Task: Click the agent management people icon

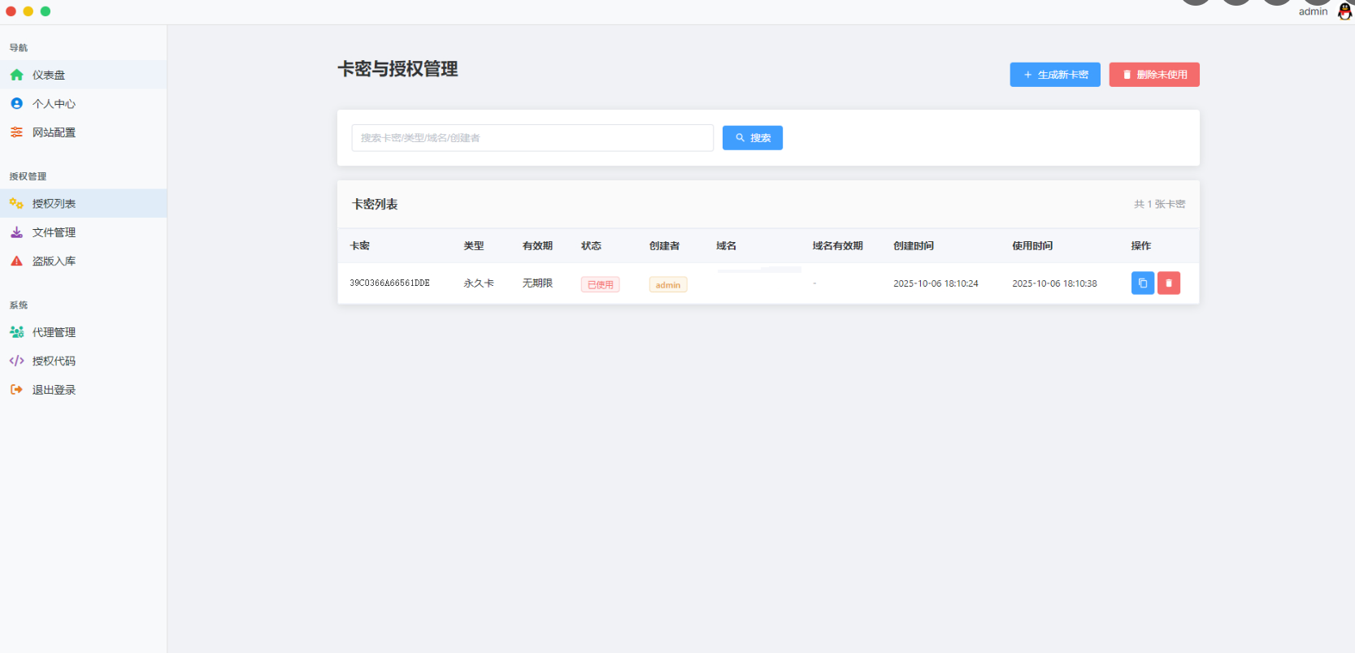Action: 16,332
